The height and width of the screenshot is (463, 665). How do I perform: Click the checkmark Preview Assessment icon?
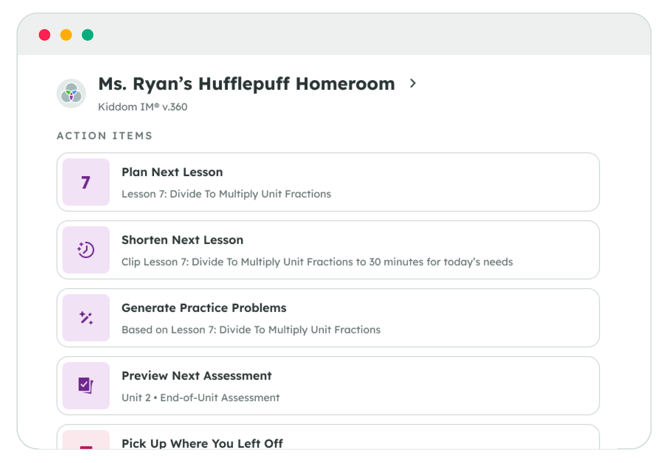(x=86, y=385)
